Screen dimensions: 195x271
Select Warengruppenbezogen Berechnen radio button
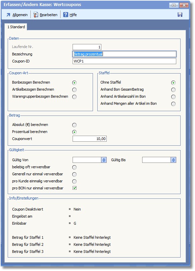click(x=74, y=97)
